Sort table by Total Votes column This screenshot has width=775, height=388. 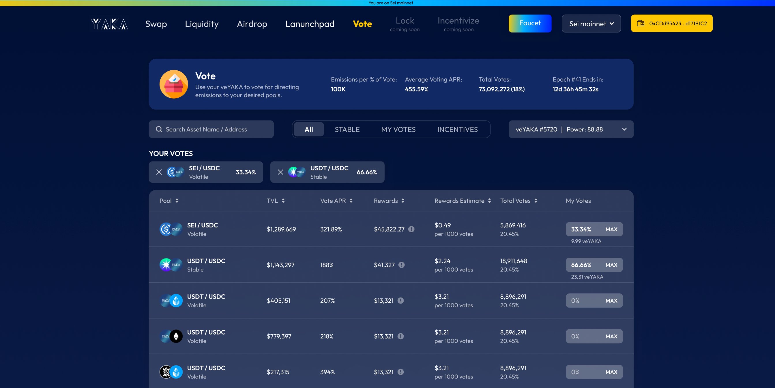[x=536, y=200]
